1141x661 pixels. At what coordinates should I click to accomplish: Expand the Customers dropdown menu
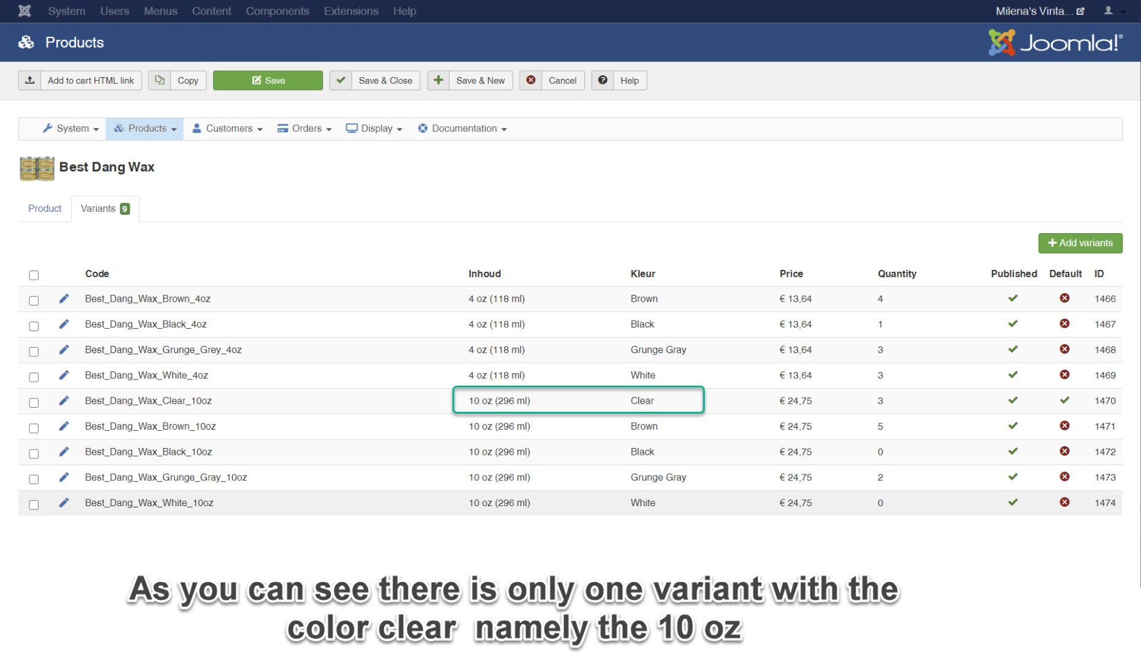click(227, 129)
